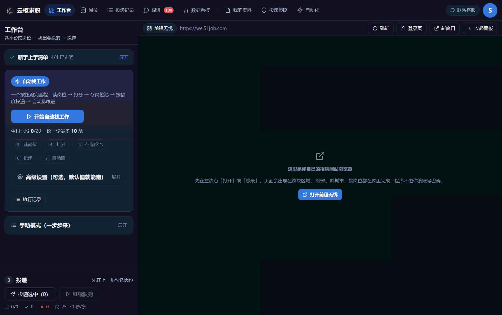Open the 工作台 tab
502x315 pixels.
60,10
